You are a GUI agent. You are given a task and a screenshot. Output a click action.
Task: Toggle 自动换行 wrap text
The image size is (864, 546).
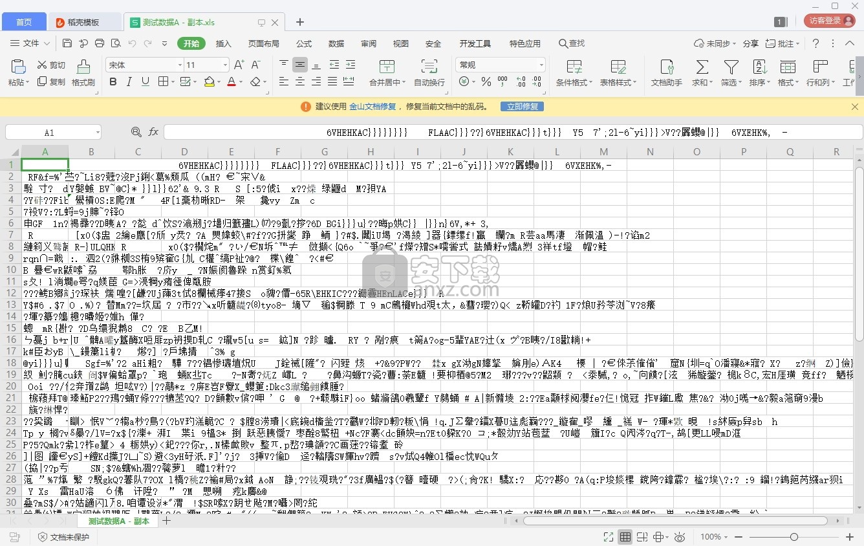point(429,73)
